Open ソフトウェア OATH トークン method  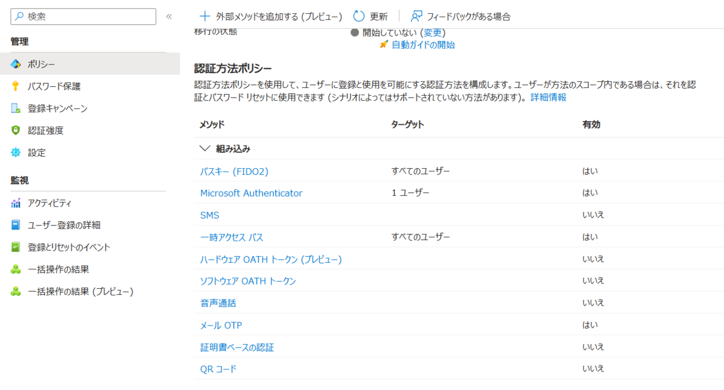248,281
